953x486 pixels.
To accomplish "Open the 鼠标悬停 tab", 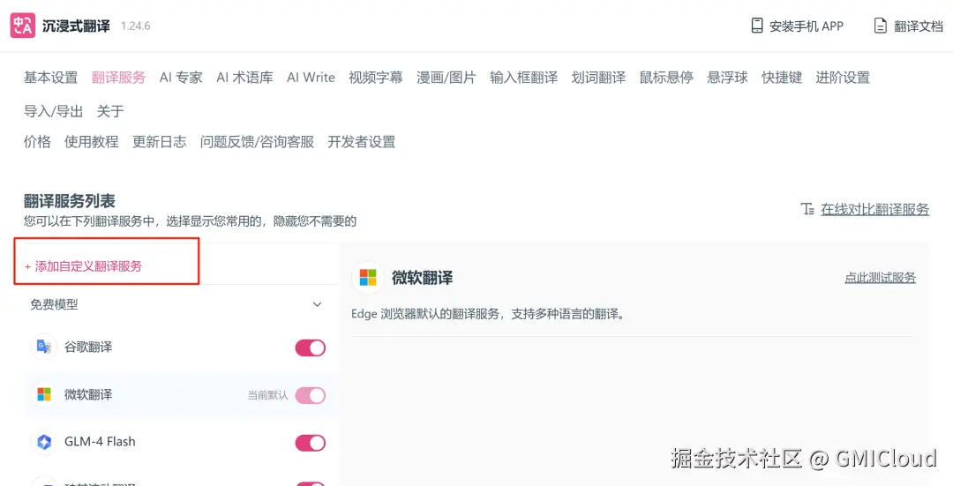I will (x=667, y=77).
